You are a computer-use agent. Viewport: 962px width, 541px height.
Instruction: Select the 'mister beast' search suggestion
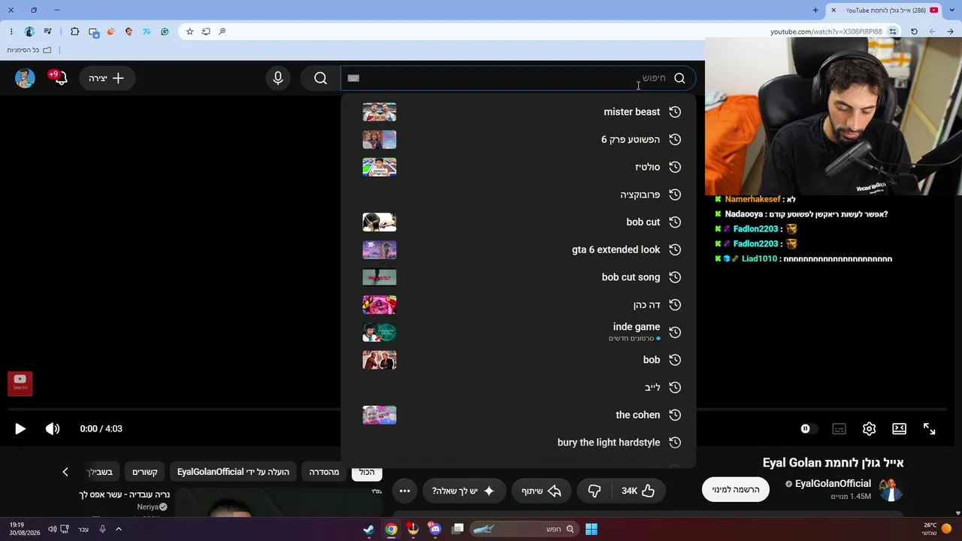click(x=519, y=112)
